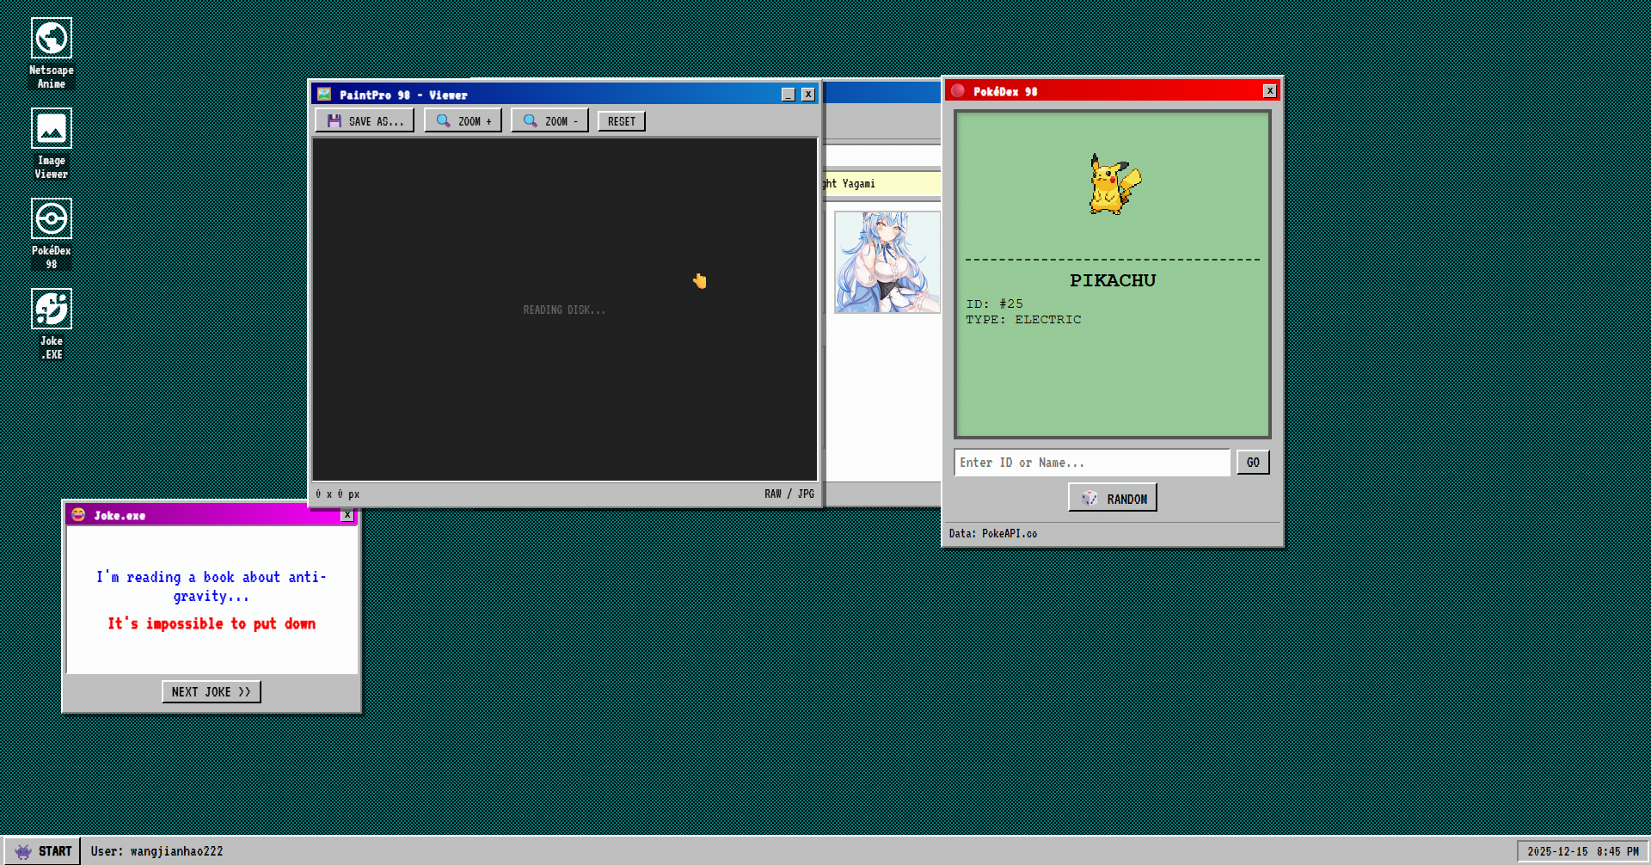Click the smiley icon in Joke.exe title bar
The height and width of the screenshot is (865, 1651).
coord(79,515)
